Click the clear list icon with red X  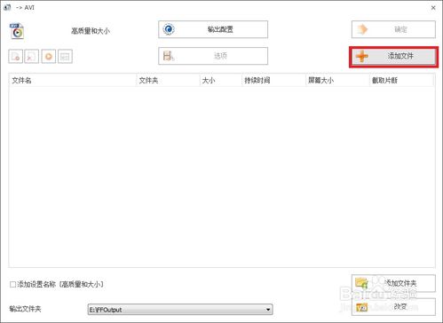pyautogui.click(x=32, y=56)
